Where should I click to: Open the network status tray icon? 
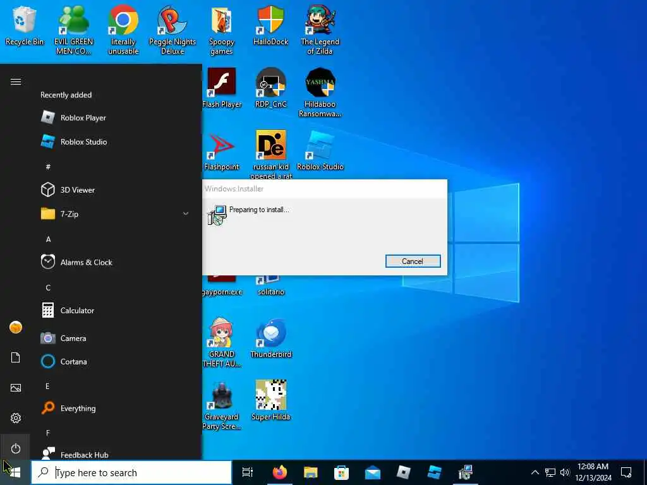coord(550,472)
